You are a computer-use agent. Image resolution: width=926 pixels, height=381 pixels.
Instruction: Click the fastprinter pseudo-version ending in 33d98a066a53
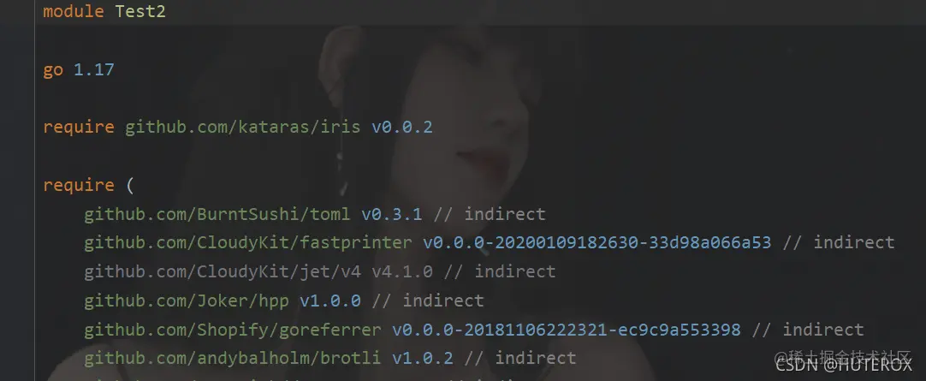(597, 243)
